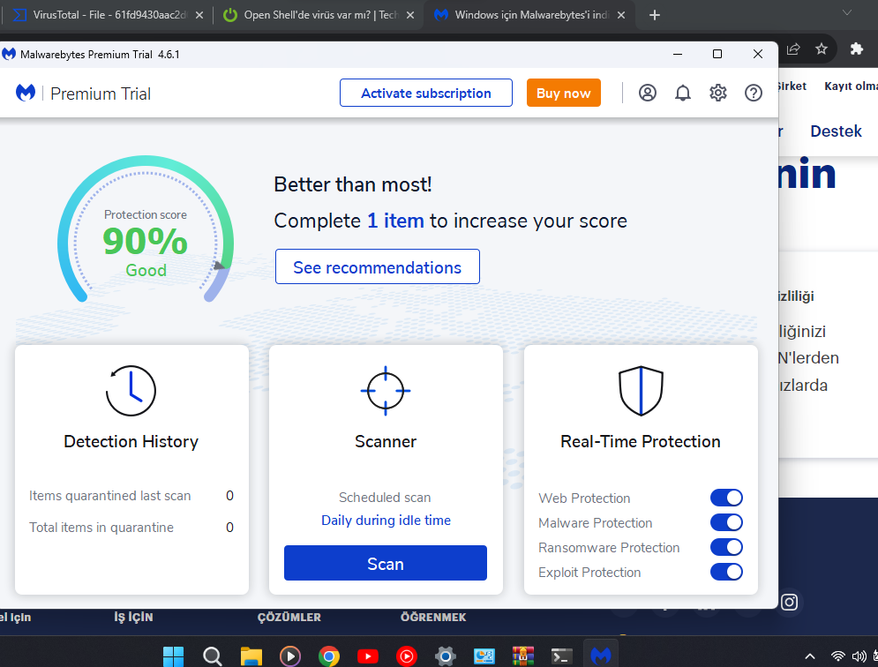
Task: Open the Chrome tab search dropdown
Action: [846, 12]
